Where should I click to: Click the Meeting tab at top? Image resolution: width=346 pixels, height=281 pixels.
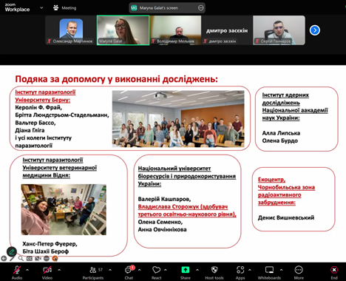pos(65,8)
